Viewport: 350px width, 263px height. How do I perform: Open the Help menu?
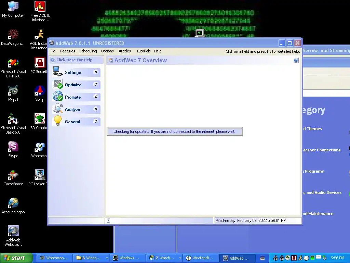[158, 51]
